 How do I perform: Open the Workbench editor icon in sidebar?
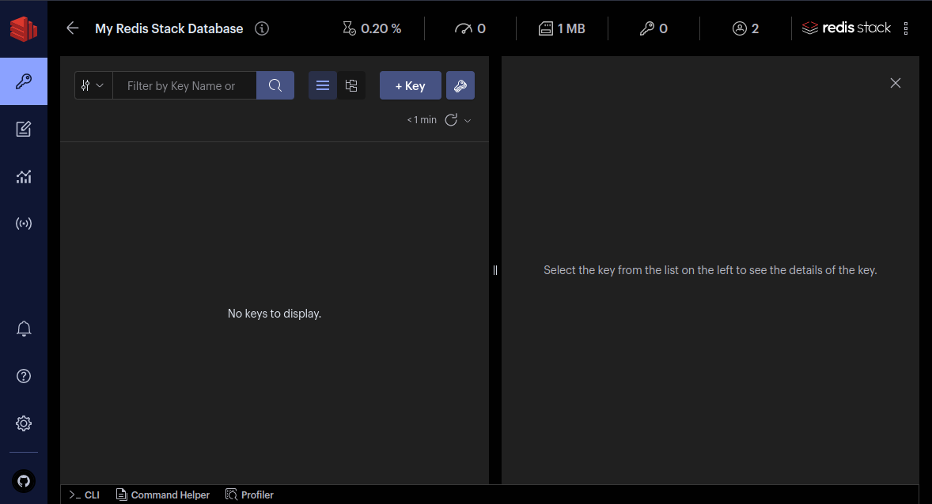pos(24,129)
